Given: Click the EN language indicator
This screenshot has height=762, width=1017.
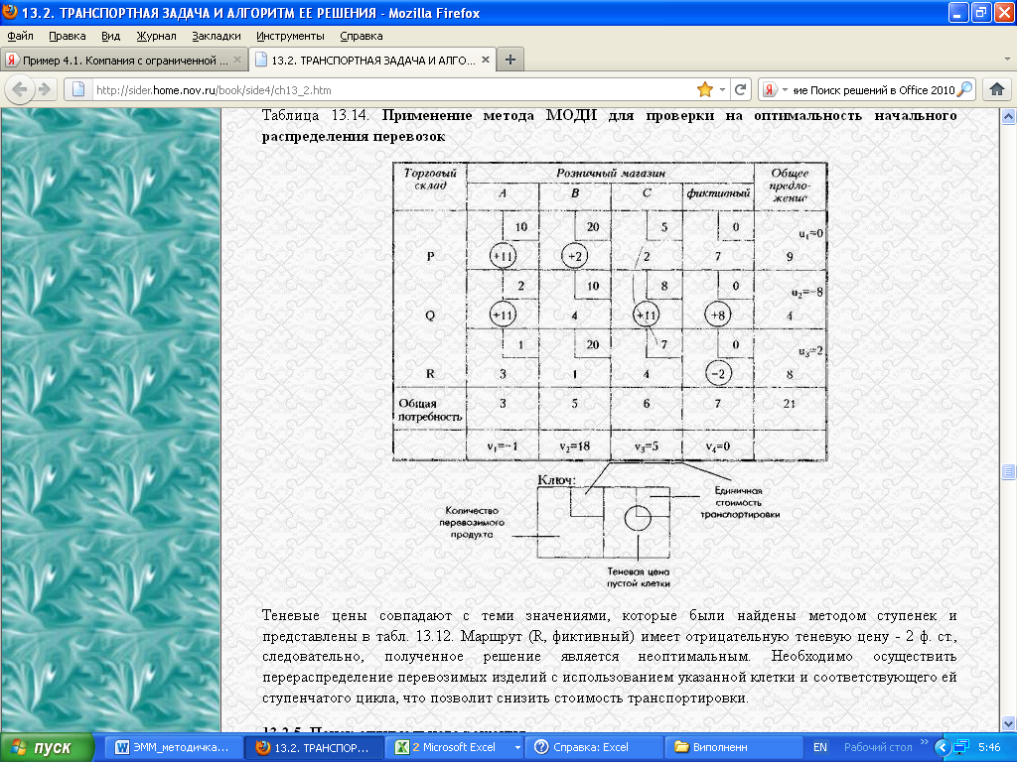Looking at the screenshot, I should [819, 748].
